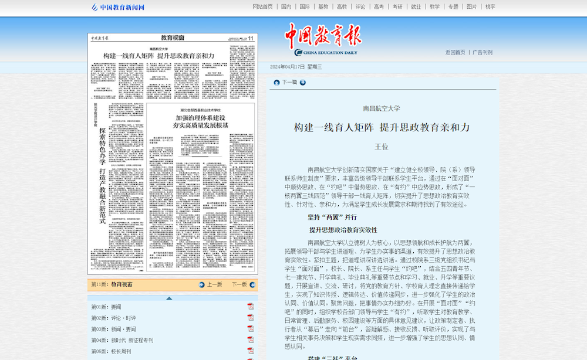This screenshot has height=360, width=587.
Task: Click the globe icon right of 下一篇
Action: [x=303, y=83]
